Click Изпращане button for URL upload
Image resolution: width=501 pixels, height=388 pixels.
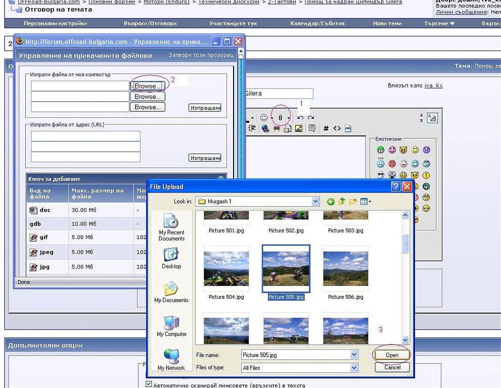pos(205,158)
